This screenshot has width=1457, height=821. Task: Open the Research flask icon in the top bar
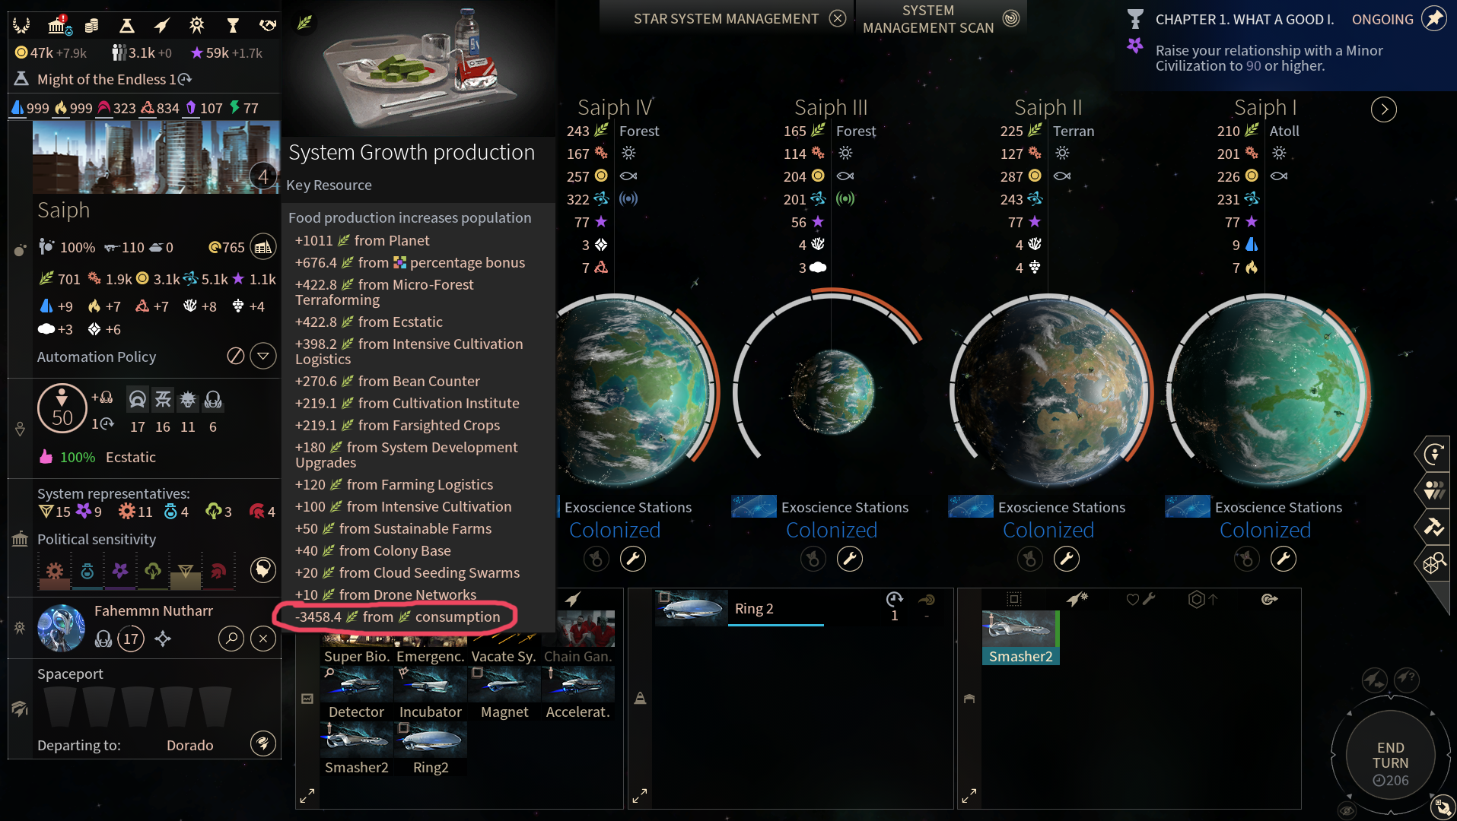pos(127,26)
